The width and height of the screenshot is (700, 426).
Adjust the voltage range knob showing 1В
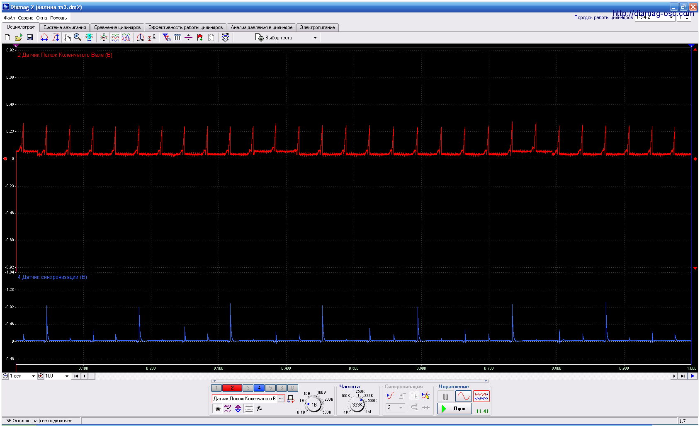click(x=314, y=405)
